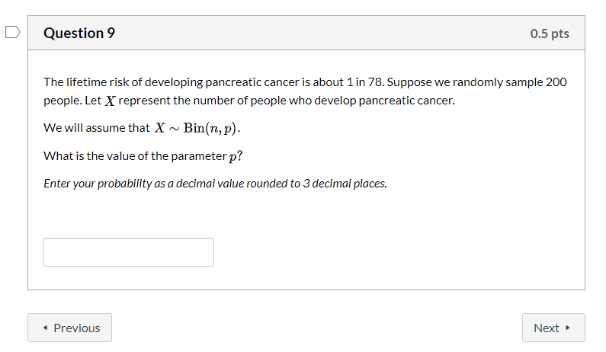
Task: Click the X before the tilde symbol
Action: pyautogui.click(x=159, y=128)
